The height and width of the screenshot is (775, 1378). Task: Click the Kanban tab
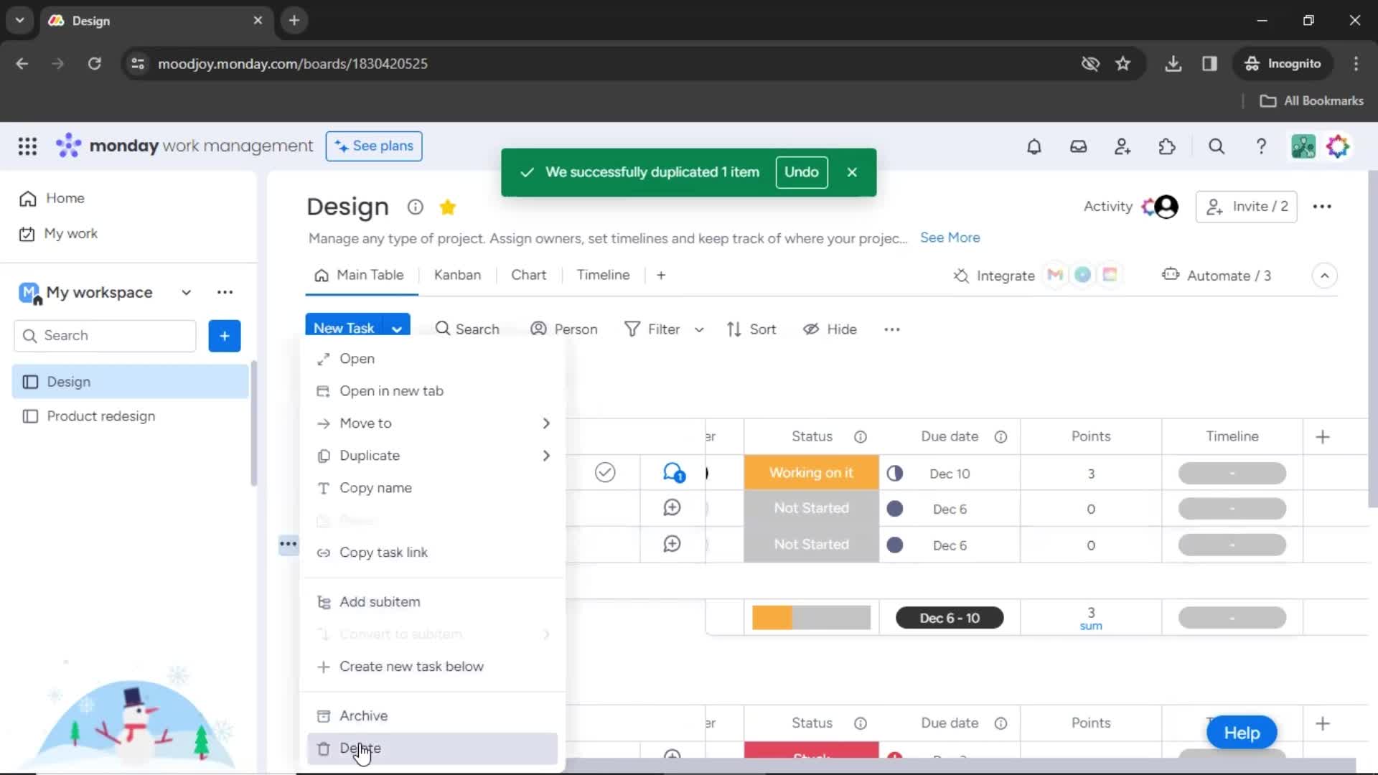point(457,274)
